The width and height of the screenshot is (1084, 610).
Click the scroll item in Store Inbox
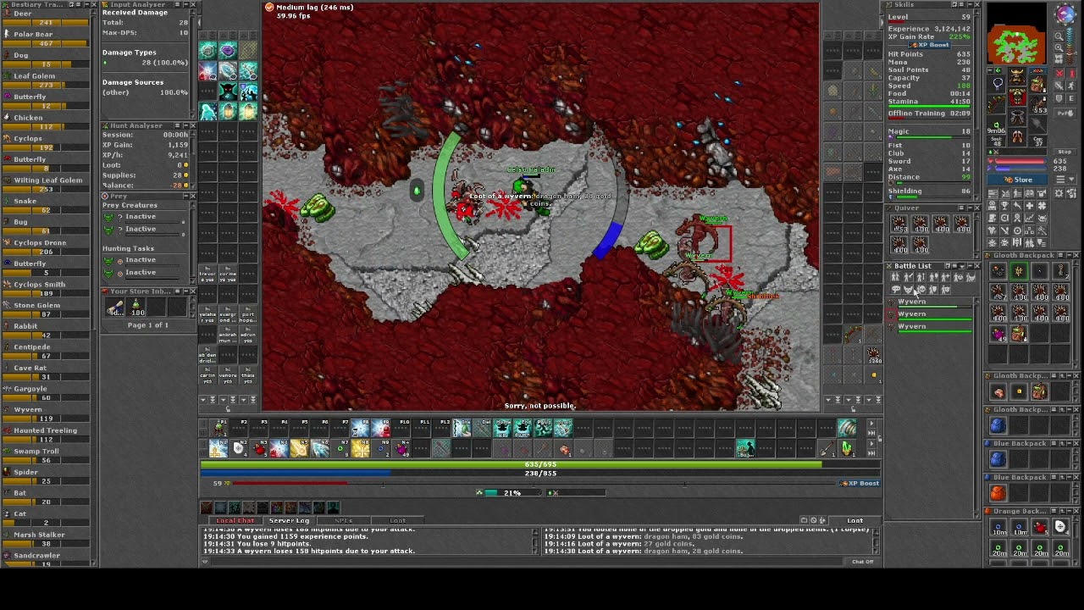click(x=114, y=307)
